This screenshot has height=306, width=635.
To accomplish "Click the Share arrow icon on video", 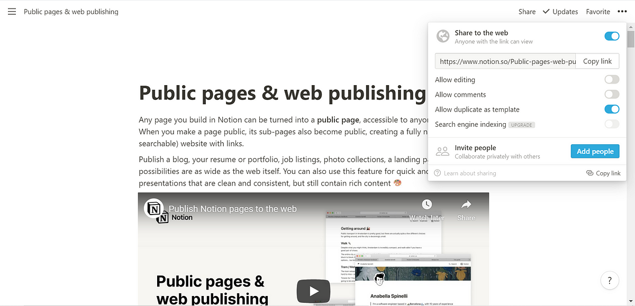I will [466, 205].
